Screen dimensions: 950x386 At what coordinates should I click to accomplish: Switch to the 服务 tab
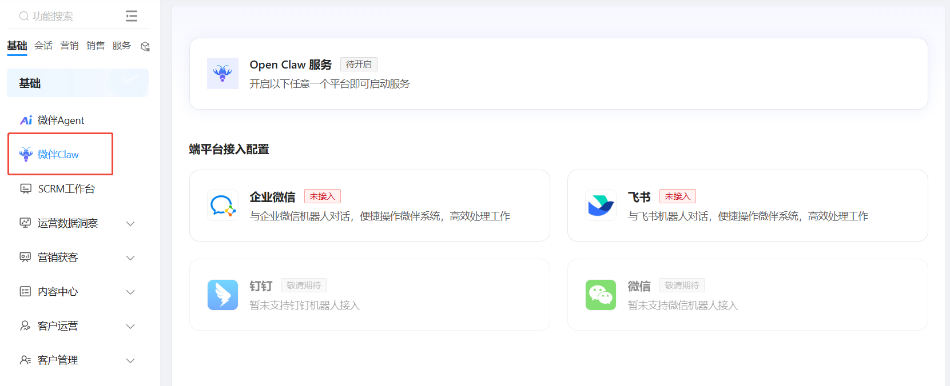click(x=121, y=46)
